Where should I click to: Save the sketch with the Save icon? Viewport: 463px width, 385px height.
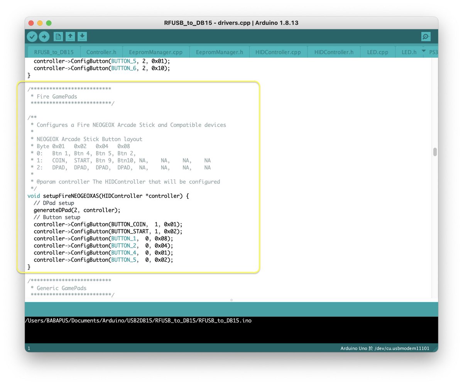pyautogui.click(x=82, y=37)
